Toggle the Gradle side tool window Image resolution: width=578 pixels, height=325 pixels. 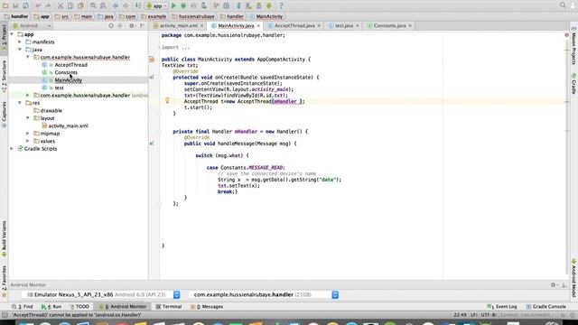coord(574,84)
